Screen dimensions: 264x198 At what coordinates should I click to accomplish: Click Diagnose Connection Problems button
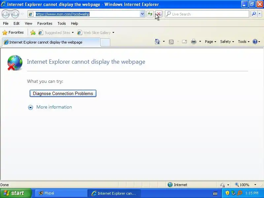63,93
